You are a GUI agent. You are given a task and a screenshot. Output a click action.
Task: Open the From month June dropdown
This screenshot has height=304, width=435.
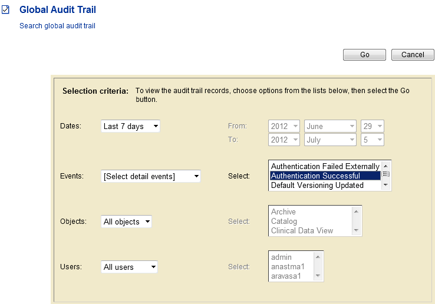click(330, 126)
